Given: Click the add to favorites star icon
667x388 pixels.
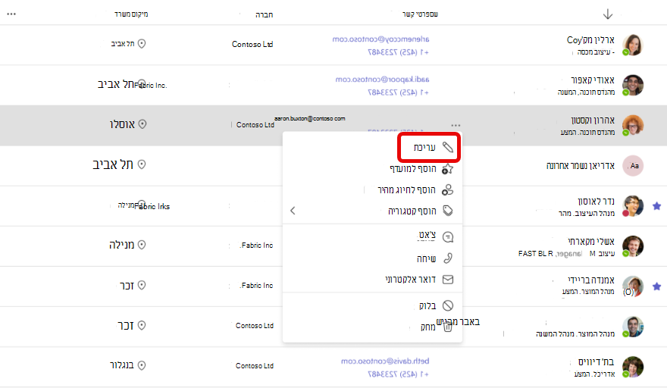Looking at the screenshot, I should [447, 169].
